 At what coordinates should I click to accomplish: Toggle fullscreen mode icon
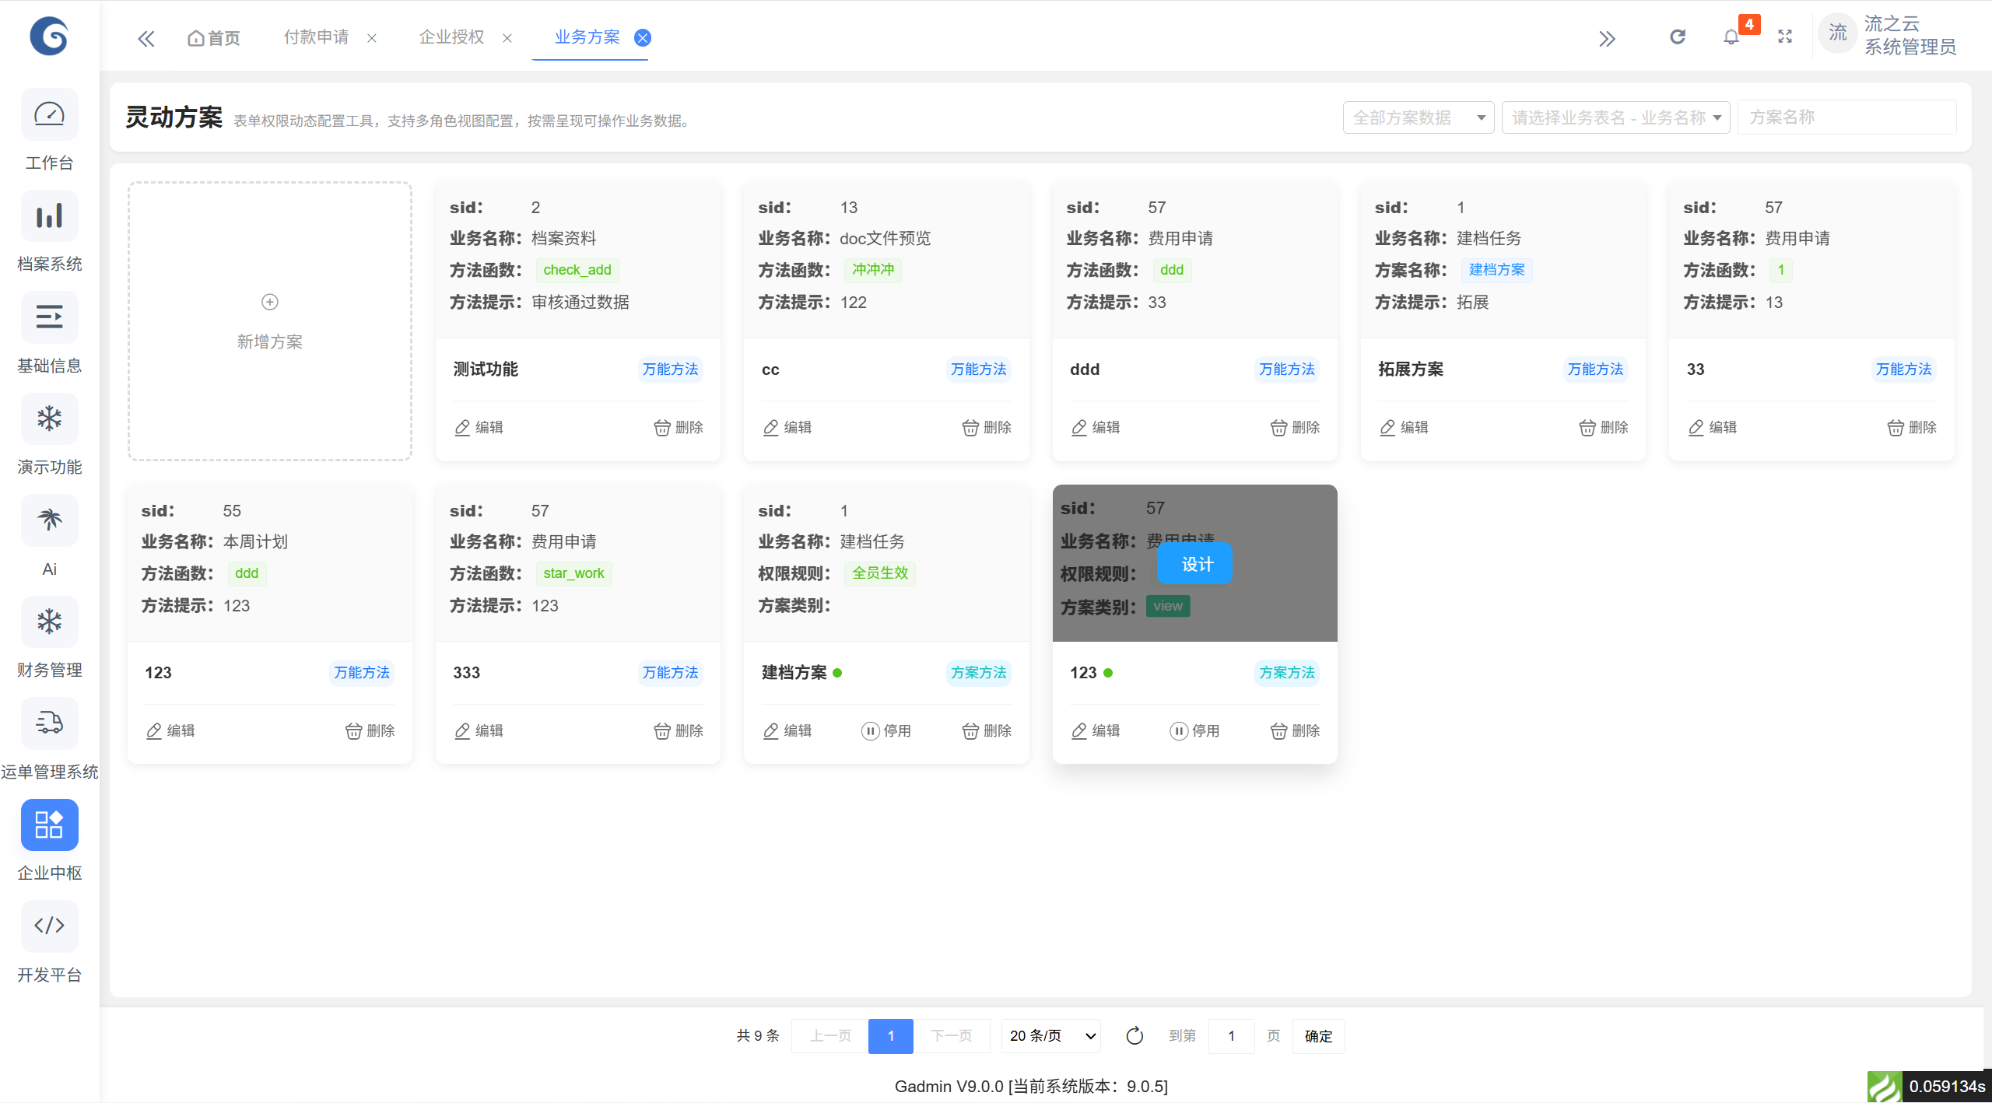pyautogui.click(x=1785, y=37)
